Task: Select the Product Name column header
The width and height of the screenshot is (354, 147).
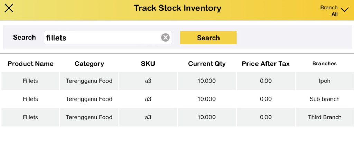Action: click(30, 64)
